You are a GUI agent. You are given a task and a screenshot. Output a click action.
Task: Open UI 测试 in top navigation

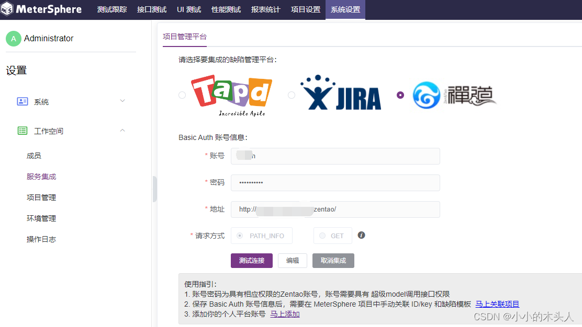point(189,9)
